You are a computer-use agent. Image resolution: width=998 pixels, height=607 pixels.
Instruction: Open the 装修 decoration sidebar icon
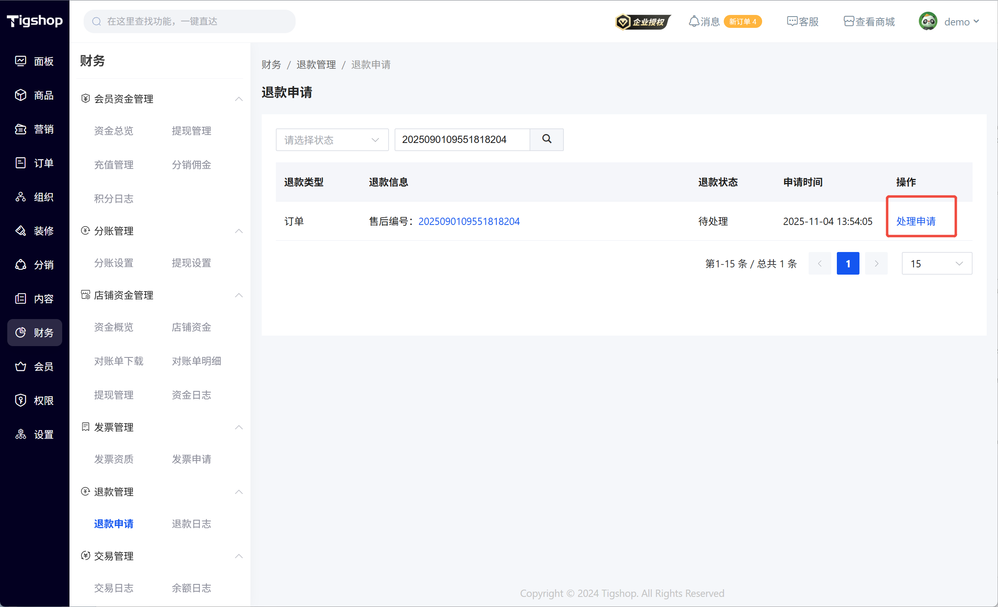(x=21, y=231)
